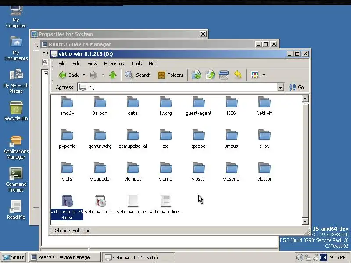Open the View menu
The height and width of the screenshot is (263, 351).
pos(92,64)
